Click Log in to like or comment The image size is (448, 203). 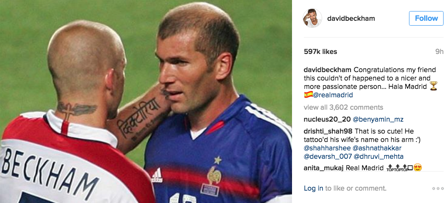[313, 188]
